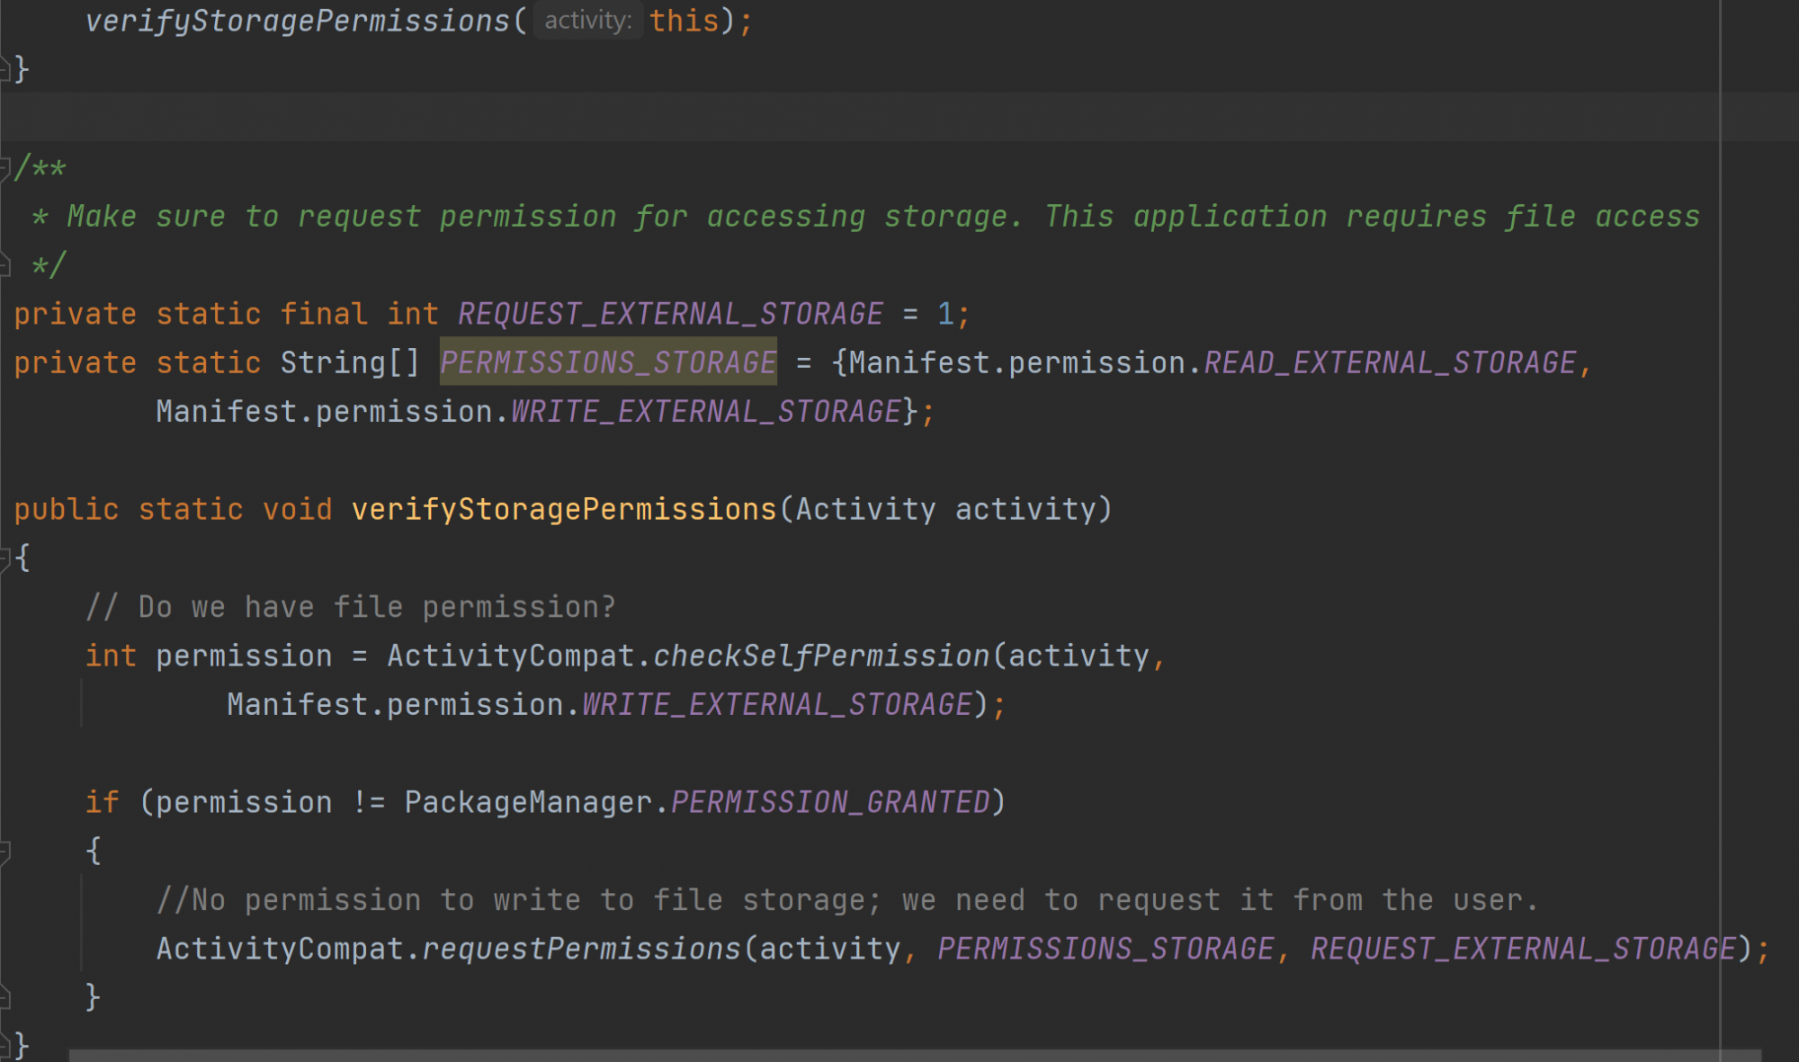
Task: Click the italic verifyStoragePermissions call at the top
Action: [x=297, y=21]
